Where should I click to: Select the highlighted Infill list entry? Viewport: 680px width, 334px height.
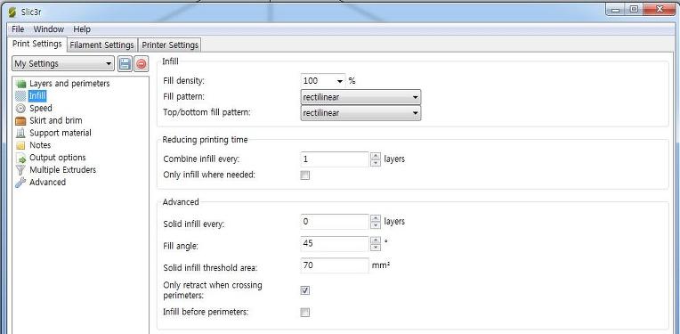36,95
